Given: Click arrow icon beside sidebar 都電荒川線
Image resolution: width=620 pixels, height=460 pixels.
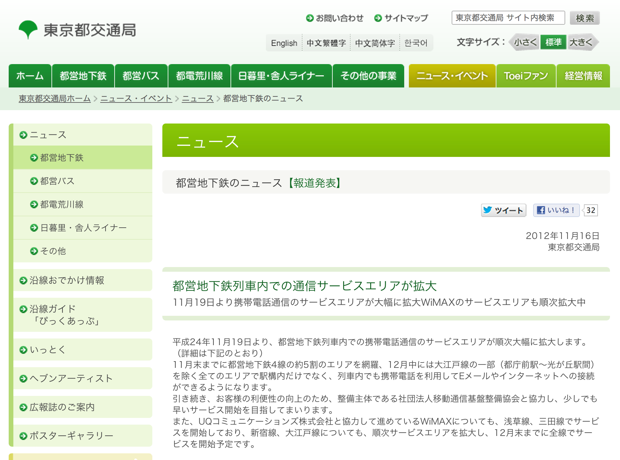Looking at the screenshot, I should coord(34,204).
